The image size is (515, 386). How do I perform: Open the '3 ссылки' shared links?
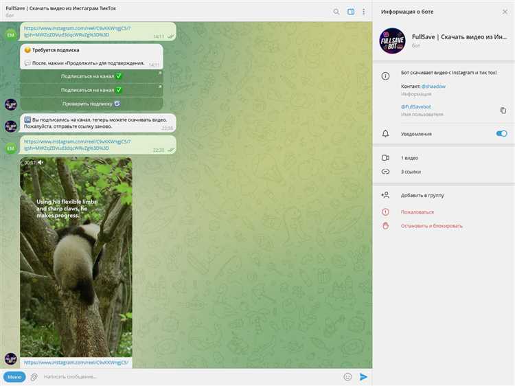[x=411, y=172]
